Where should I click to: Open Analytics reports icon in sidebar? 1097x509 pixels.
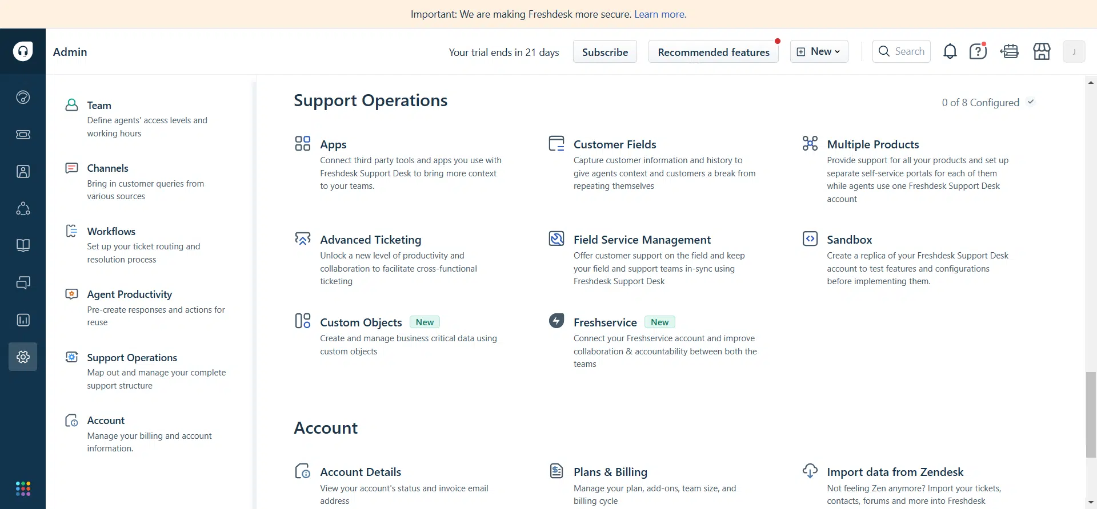23,320
